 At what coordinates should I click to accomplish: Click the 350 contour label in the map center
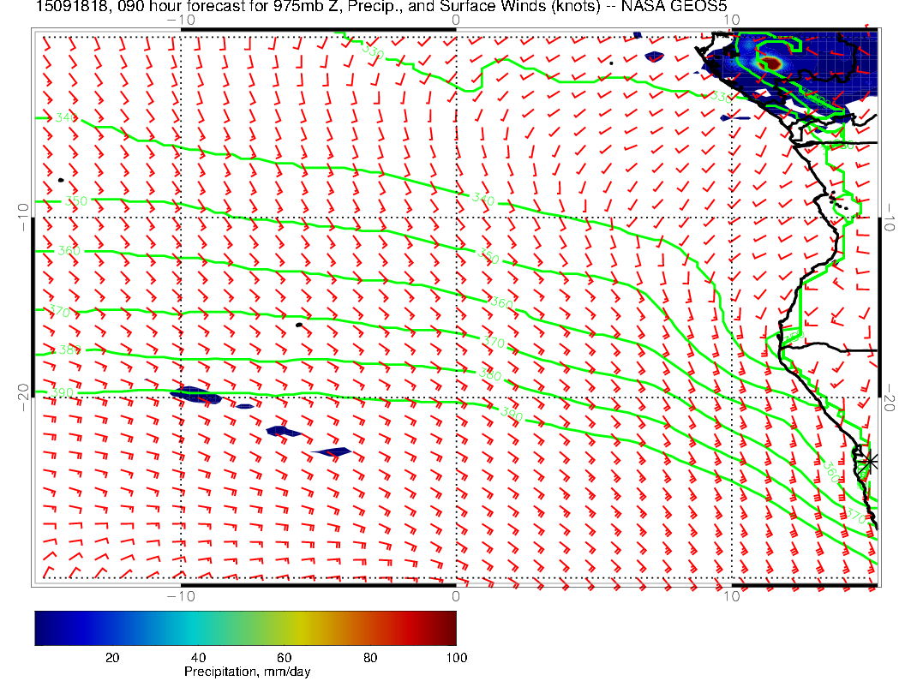(x=488, y=258)
